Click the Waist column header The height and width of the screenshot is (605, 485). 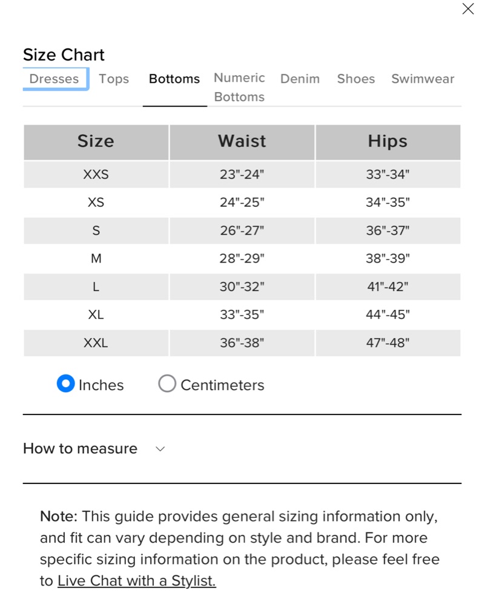(x=242, y=142)
